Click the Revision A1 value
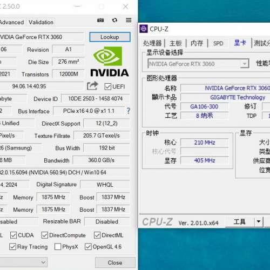Viewport: 270px width, 270px height. pyautogui.click(x=68, y=49)
